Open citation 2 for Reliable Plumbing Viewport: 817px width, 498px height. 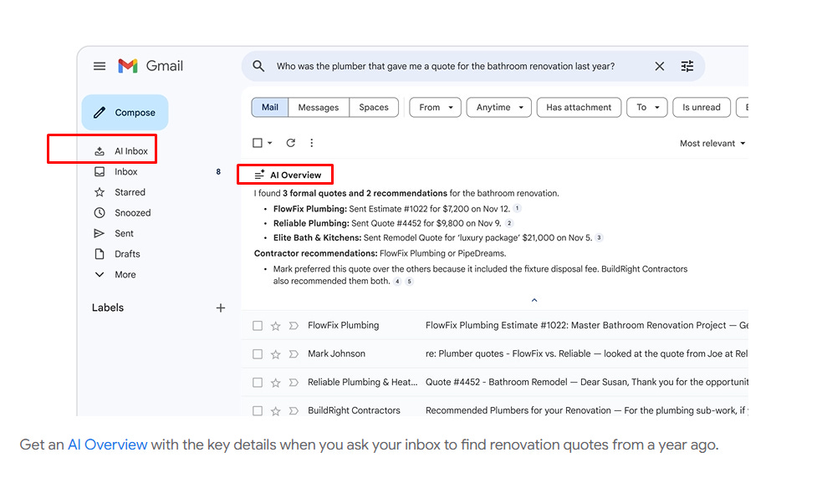coord(509,223)
